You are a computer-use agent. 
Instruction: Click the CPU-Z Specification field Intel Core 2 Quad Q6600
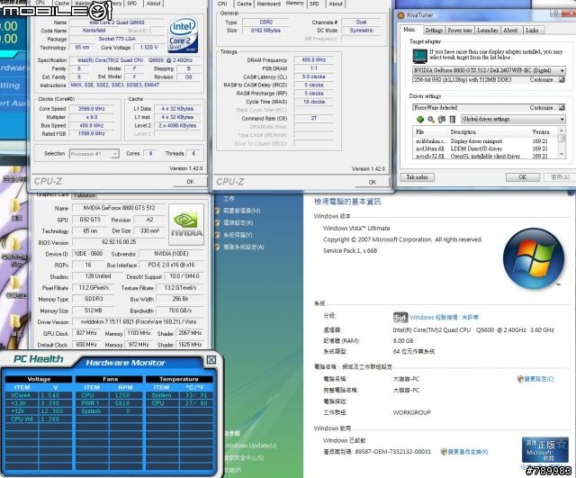tap(136, 60)
